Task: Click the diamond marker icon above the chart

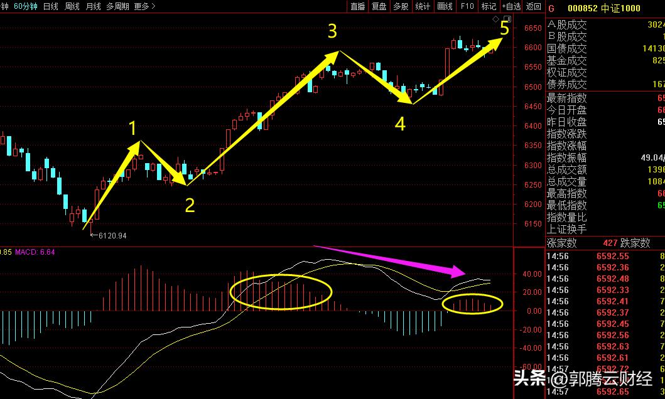Action: (x=495, y=19)
